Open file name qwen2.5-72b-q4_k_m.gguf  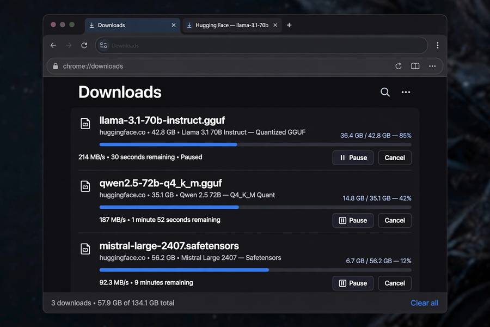point(161,183)
